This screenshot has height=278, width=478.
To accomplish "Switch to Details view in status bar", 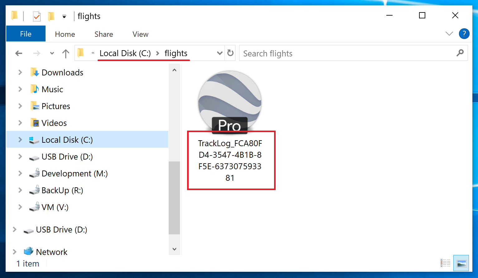I will 445,263.
